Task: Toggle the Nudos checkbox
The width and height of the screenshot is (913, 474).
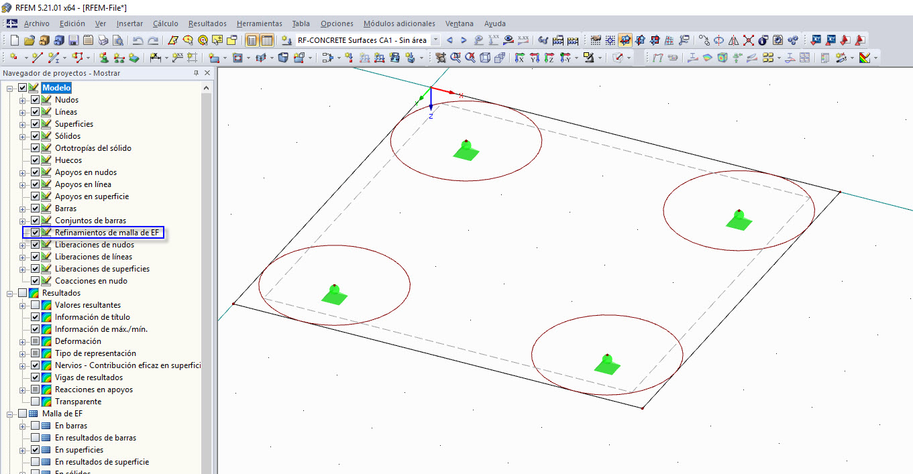Action: pyautogui.click(x=36, y=100)
